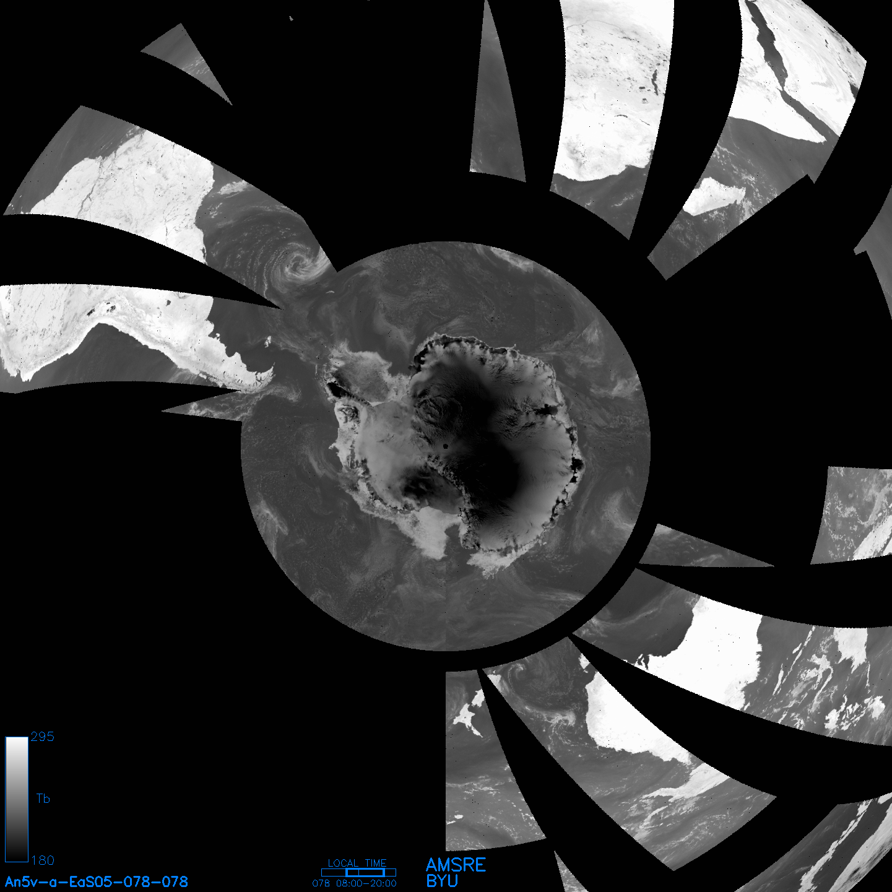
Task: Click the An5v-a-EaS05-078-078 filename label
Action: coord(97,881)
